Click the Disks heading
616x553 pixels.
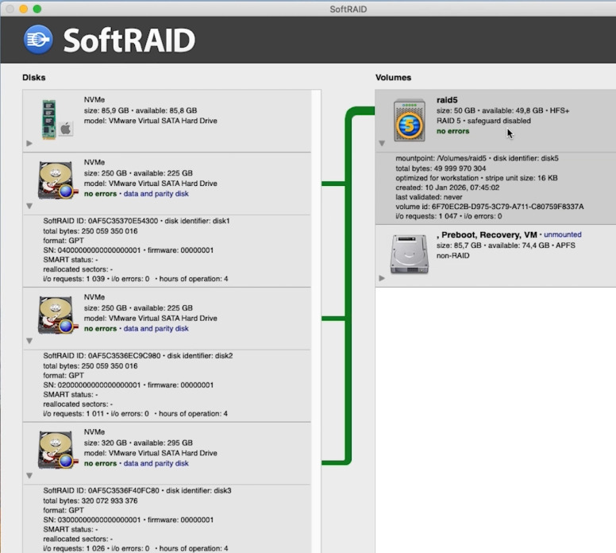pos(34,78)
